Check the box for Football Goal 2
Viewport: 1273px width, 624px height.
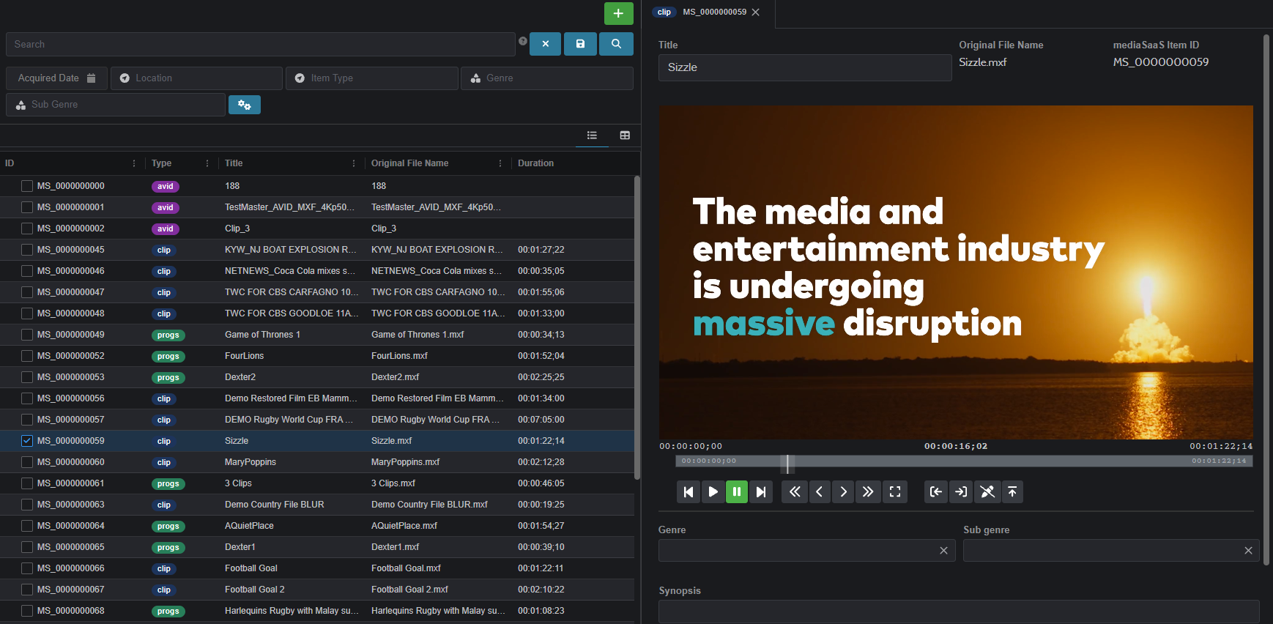coord(27,590)
